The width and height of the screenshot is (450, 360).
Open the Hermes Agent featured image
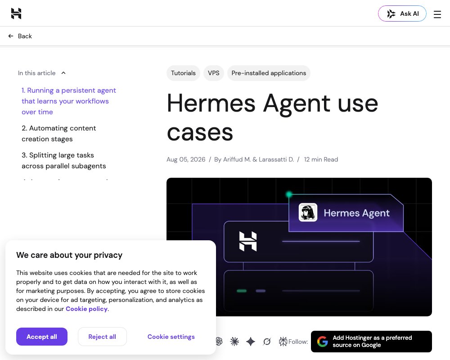coord(299,247)
